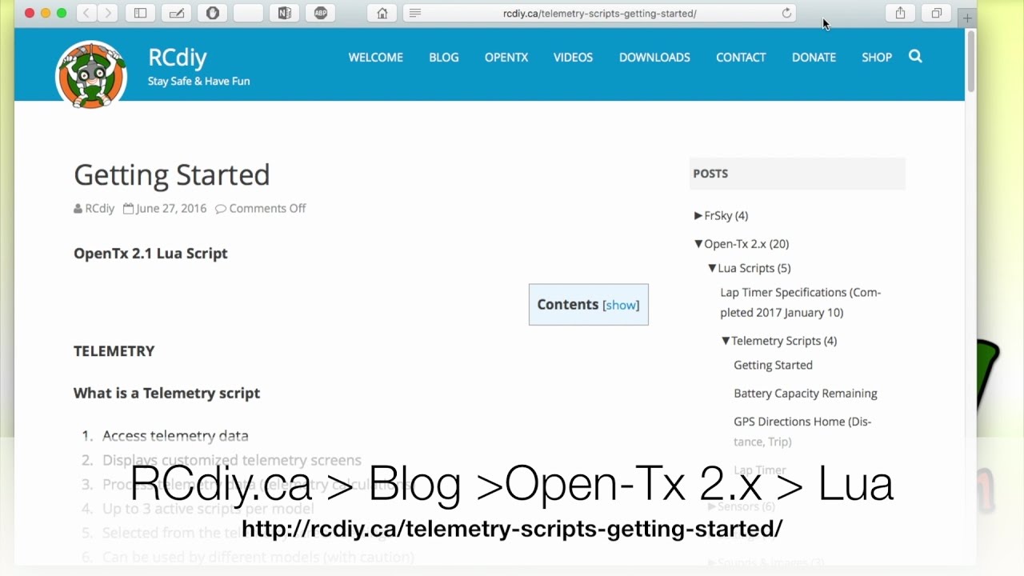Go to the home page icon
The width and height of the screenshot is (1024, 576).
382,13
